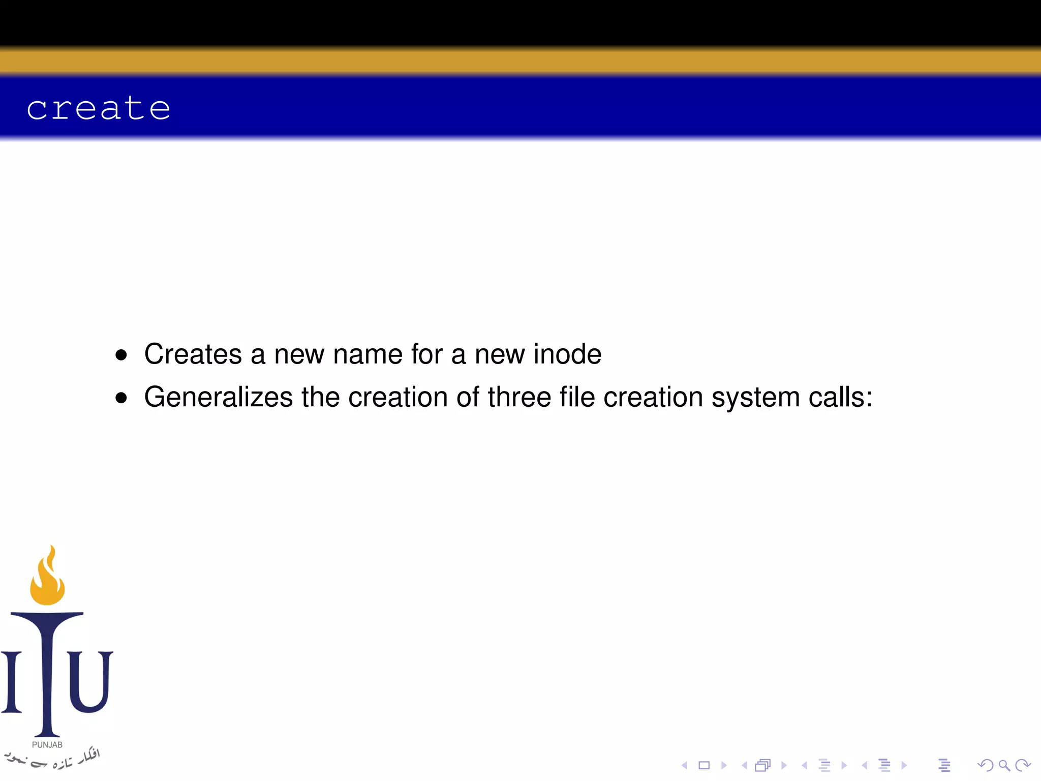Click the subsection lines navigation icon
Image resolution: width=1041 pixels, height=781 pixels.
(824, 765)
